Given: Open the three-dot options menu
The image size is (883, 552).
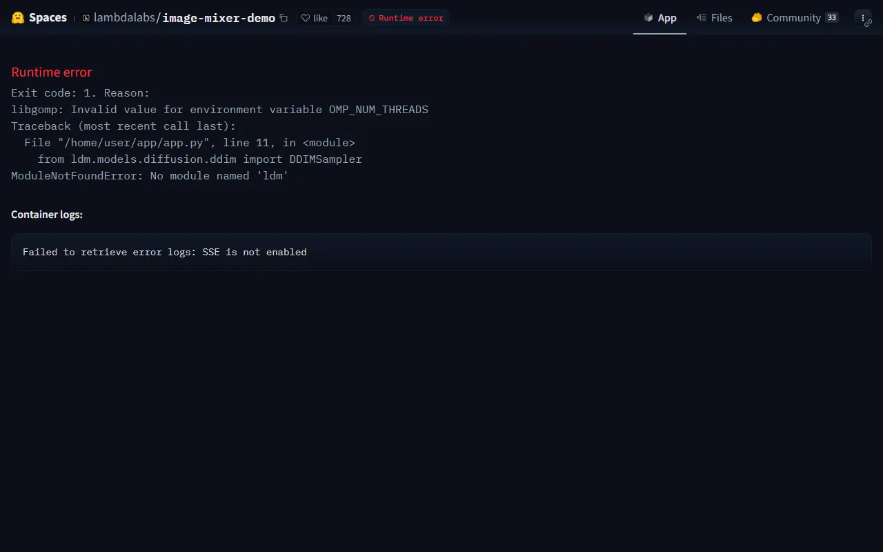Looking at the screenshot, I should coord(862,17).
